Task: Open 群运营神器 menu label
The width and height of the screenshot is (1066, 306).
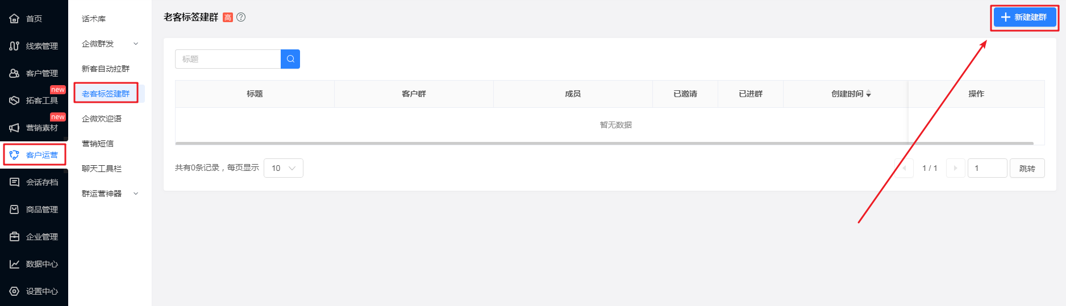Action: 102,194
